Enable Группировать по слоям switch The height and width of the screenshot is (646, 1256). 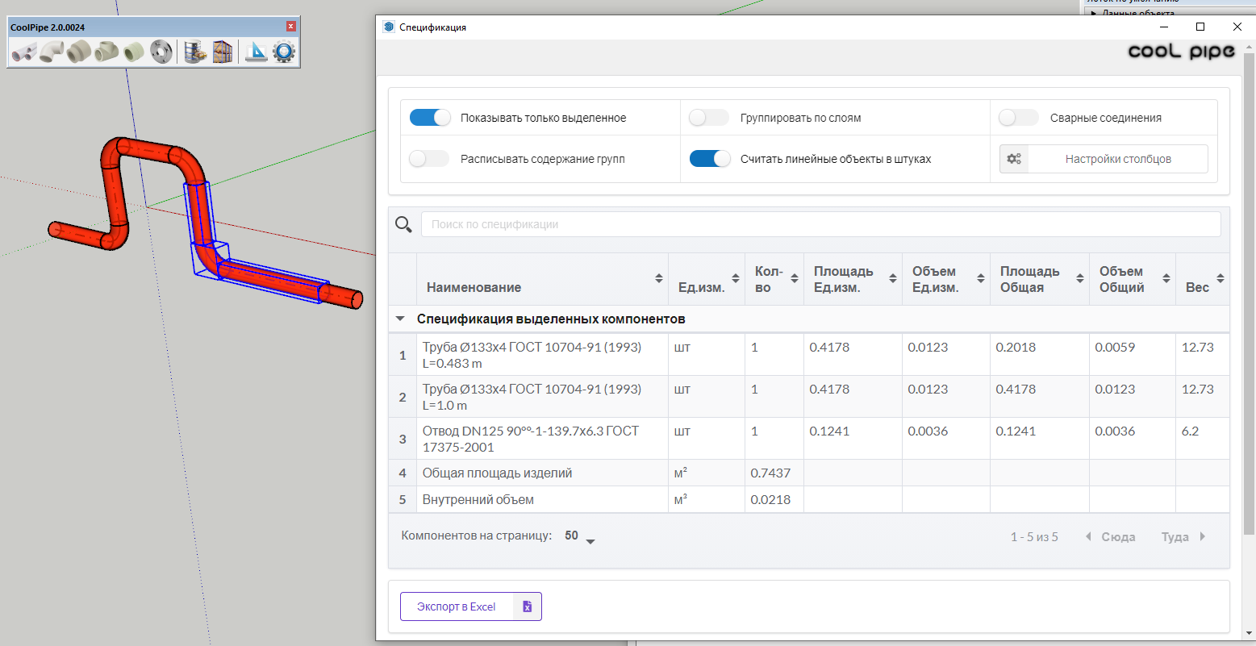click(x=709, y=118)
